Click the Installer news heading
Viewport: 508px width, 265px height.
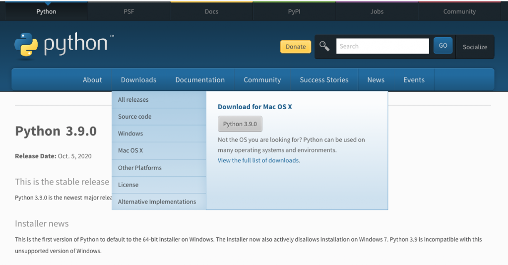(42, 223)
